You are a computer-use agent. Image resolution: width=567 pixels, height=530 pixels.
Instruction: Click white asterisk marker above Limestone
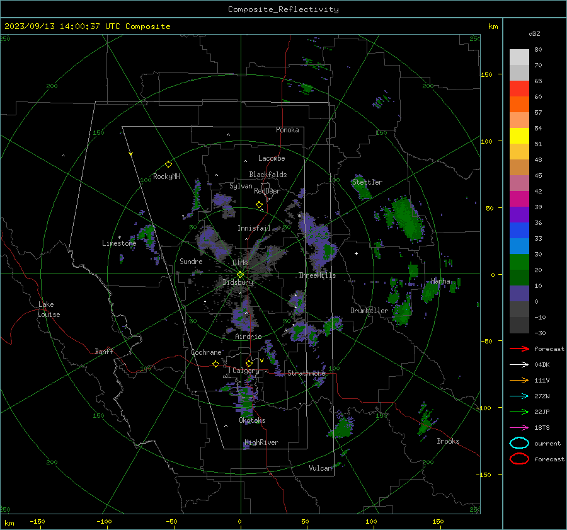[x=119, y=238]
